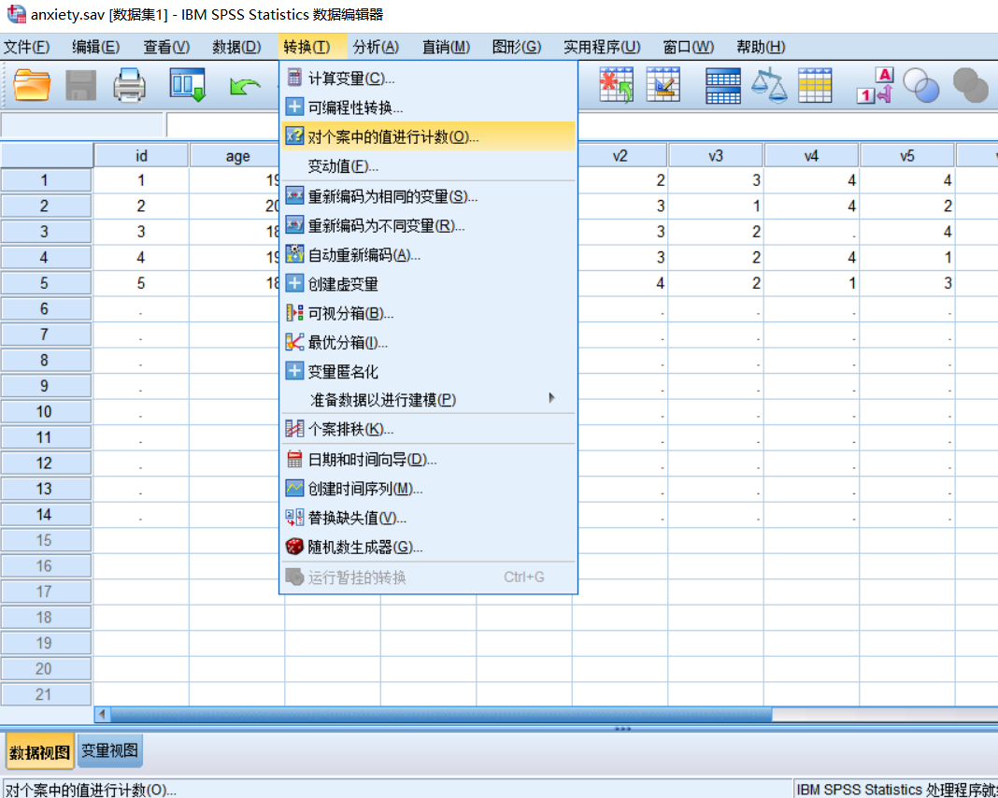Click the horizontal scrollbar thumb

[441, 715]
